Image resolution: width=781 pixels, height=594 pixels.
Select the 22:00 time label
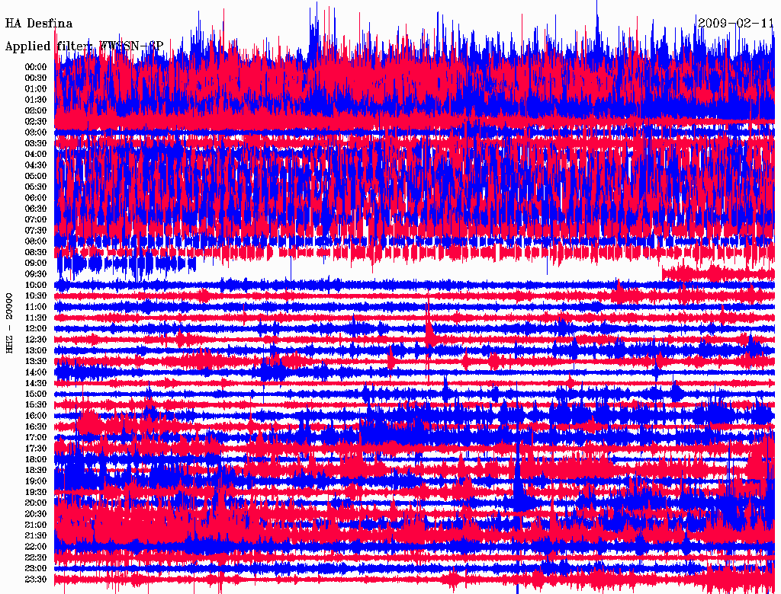click(x=36, y=547)
